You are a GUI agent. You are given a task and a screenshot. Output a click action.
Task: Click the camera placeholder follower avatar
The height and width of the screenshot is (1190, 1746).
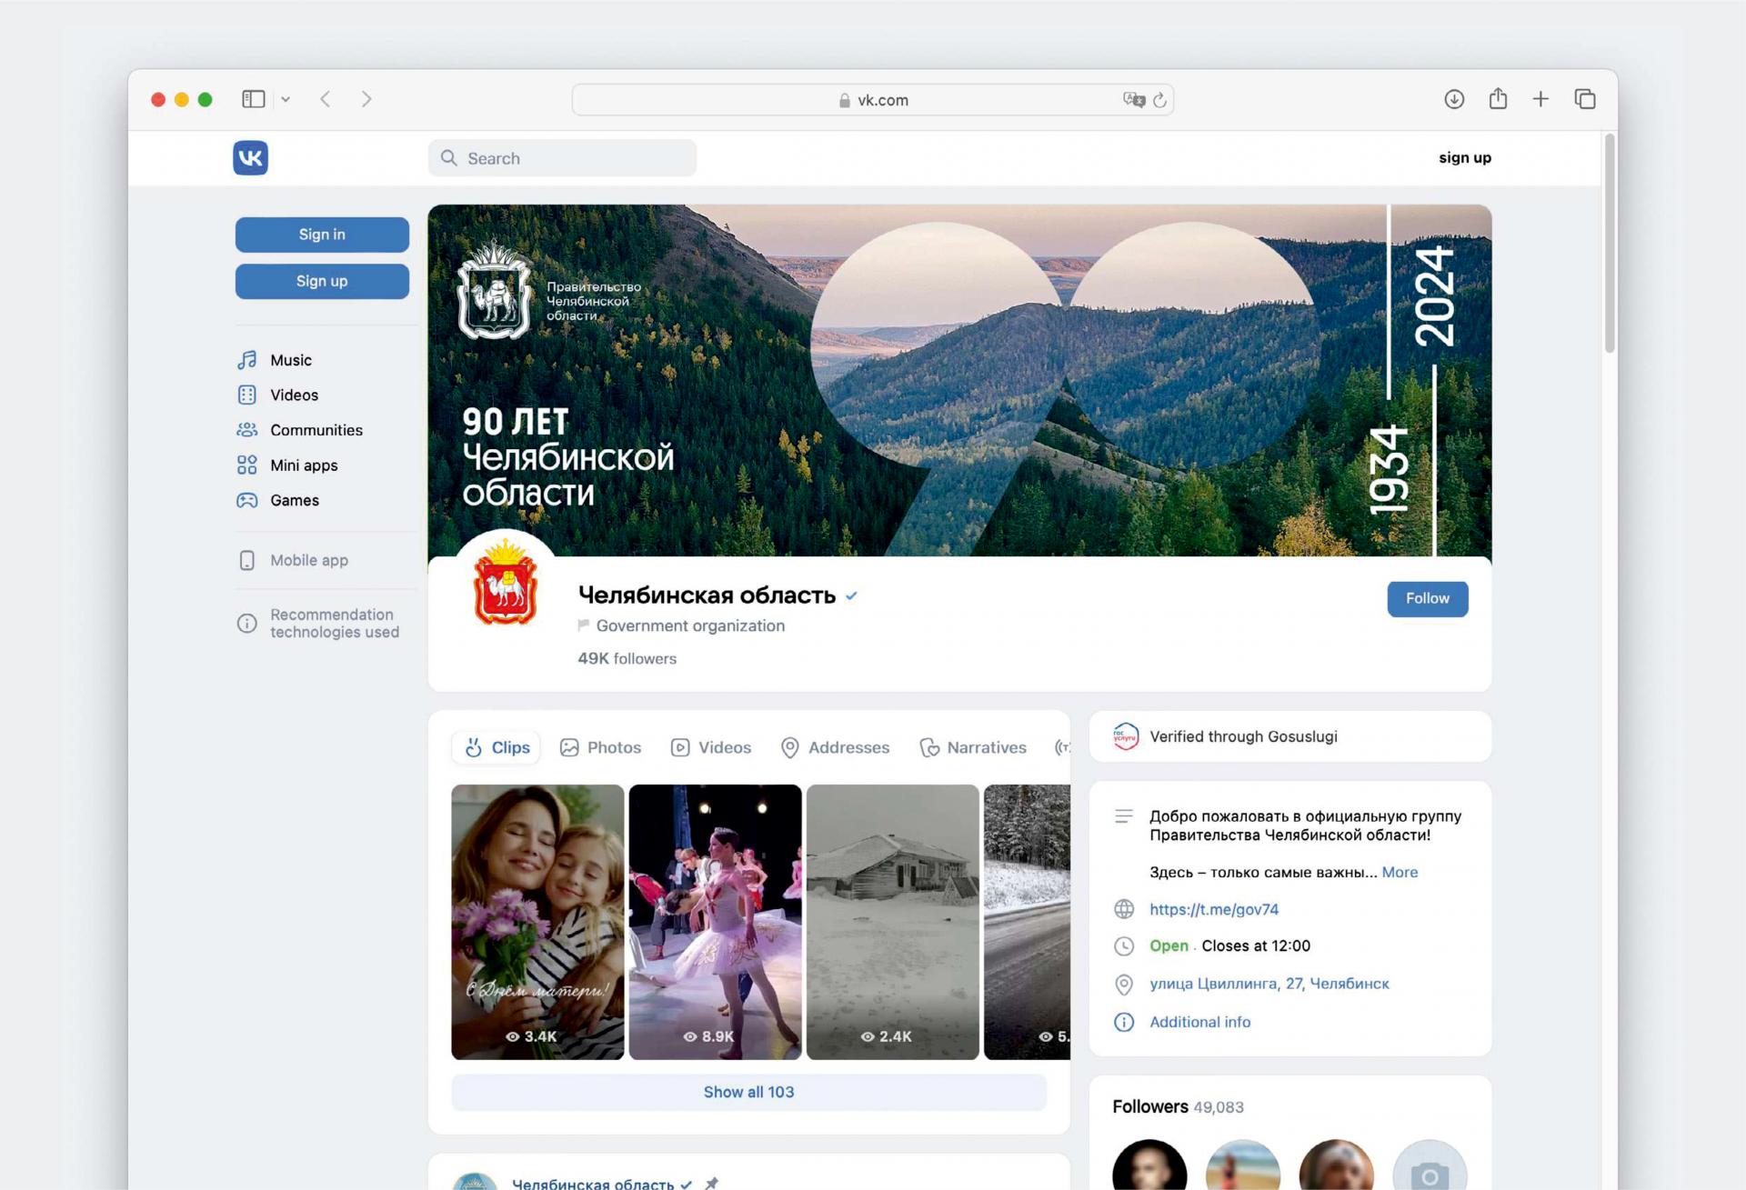[x=1430, y=1165]
